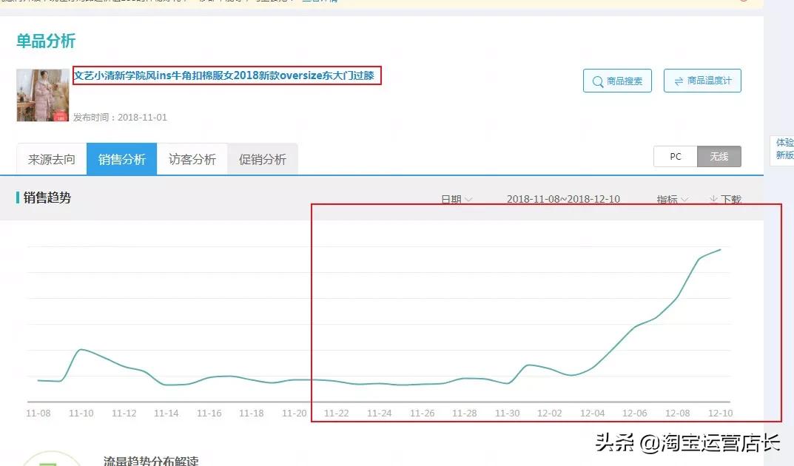Viewport: 794px width, 466px height.
Task: Switch to the 来源去向 tab
Action: (50, 158)
